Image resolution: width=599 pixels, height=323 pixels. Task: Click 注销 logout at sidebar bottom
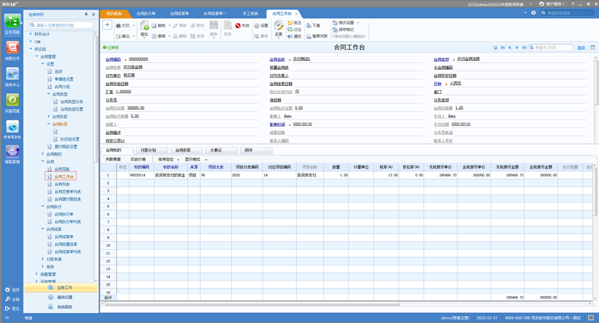coord(12,299)
